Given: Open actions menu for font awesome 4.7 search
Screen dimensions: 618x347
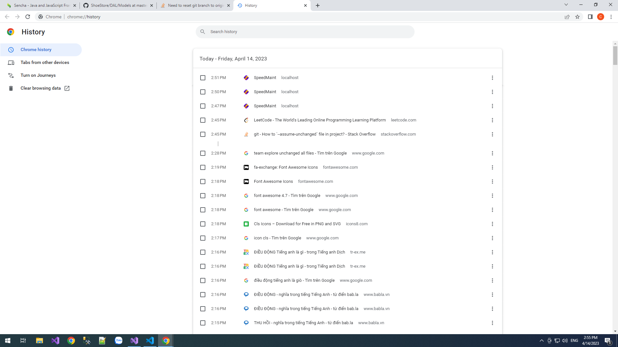Looking at the screenshot, I should coord(492,196).
